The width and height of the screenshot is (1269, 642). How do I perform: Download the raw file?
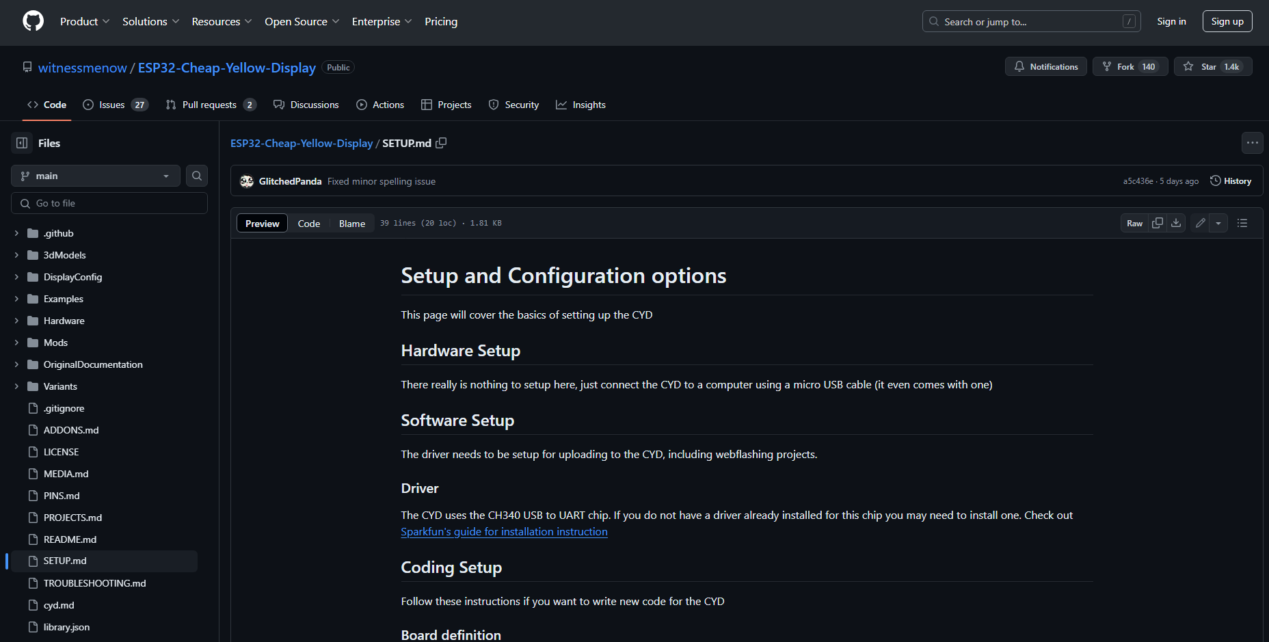click(1176, 223)
